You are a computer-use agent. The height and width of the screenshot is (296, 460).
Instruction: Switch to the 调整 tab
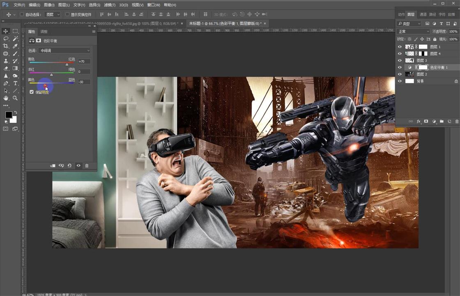[x=44, y=32]
